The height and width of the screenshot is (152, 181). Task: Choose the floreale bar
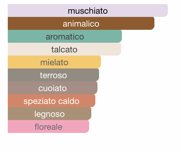tap(49, 126)
